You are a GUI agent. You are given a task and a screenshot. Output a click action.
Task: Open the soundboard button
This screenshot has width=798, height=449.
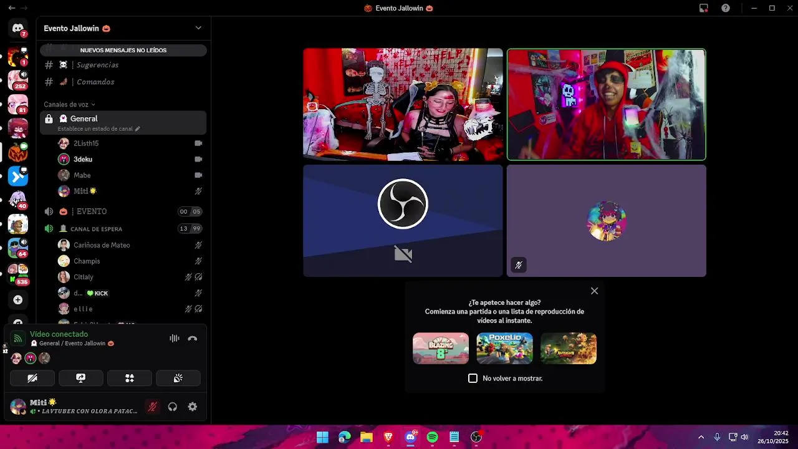pos(178,378)
